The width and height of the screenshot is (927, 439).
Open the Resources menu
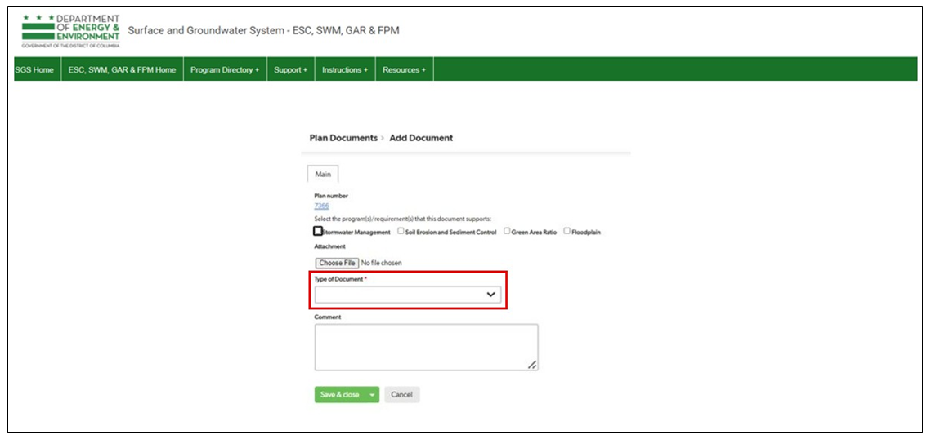click(404, 70)
